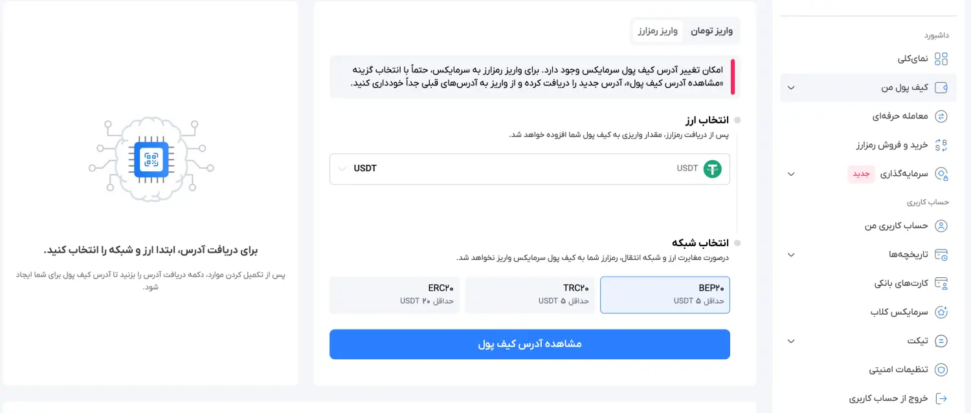971x413 pixels.
Task: Open the نمای‌کلی overview icon in sidebar
Action: click(x=943, y=58)
